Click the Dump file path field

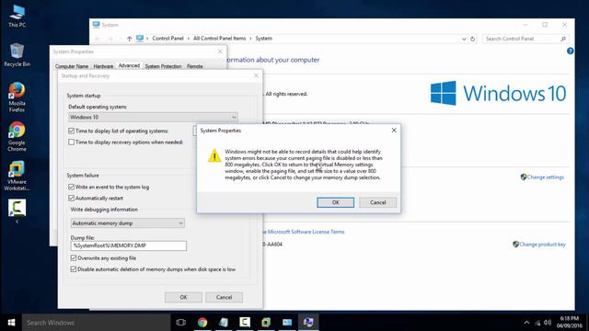click(129, 245)
